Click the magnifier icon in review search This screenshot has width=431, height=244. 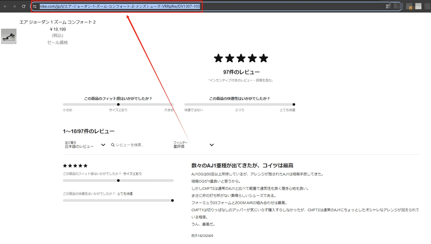click(x=113, y=145)
